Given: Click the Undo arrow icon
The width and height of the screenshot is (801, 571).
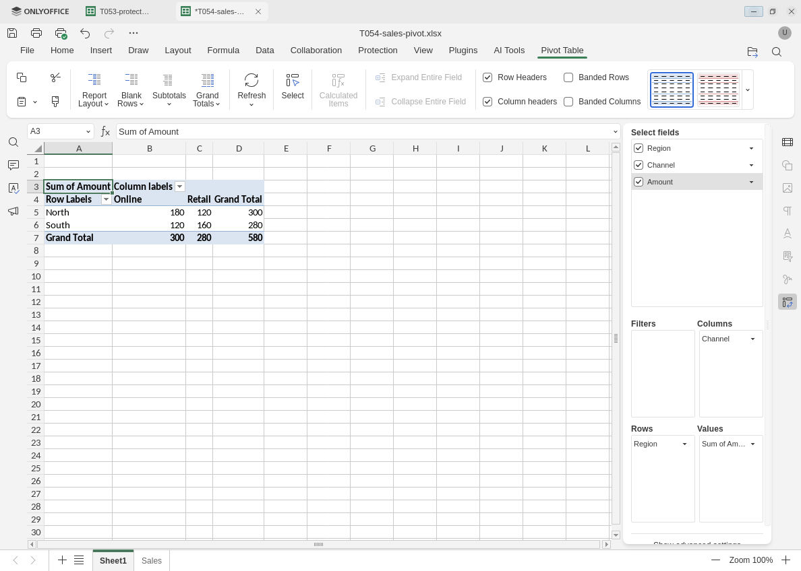Looking at the screenshot, I should [x=85, y=33].
